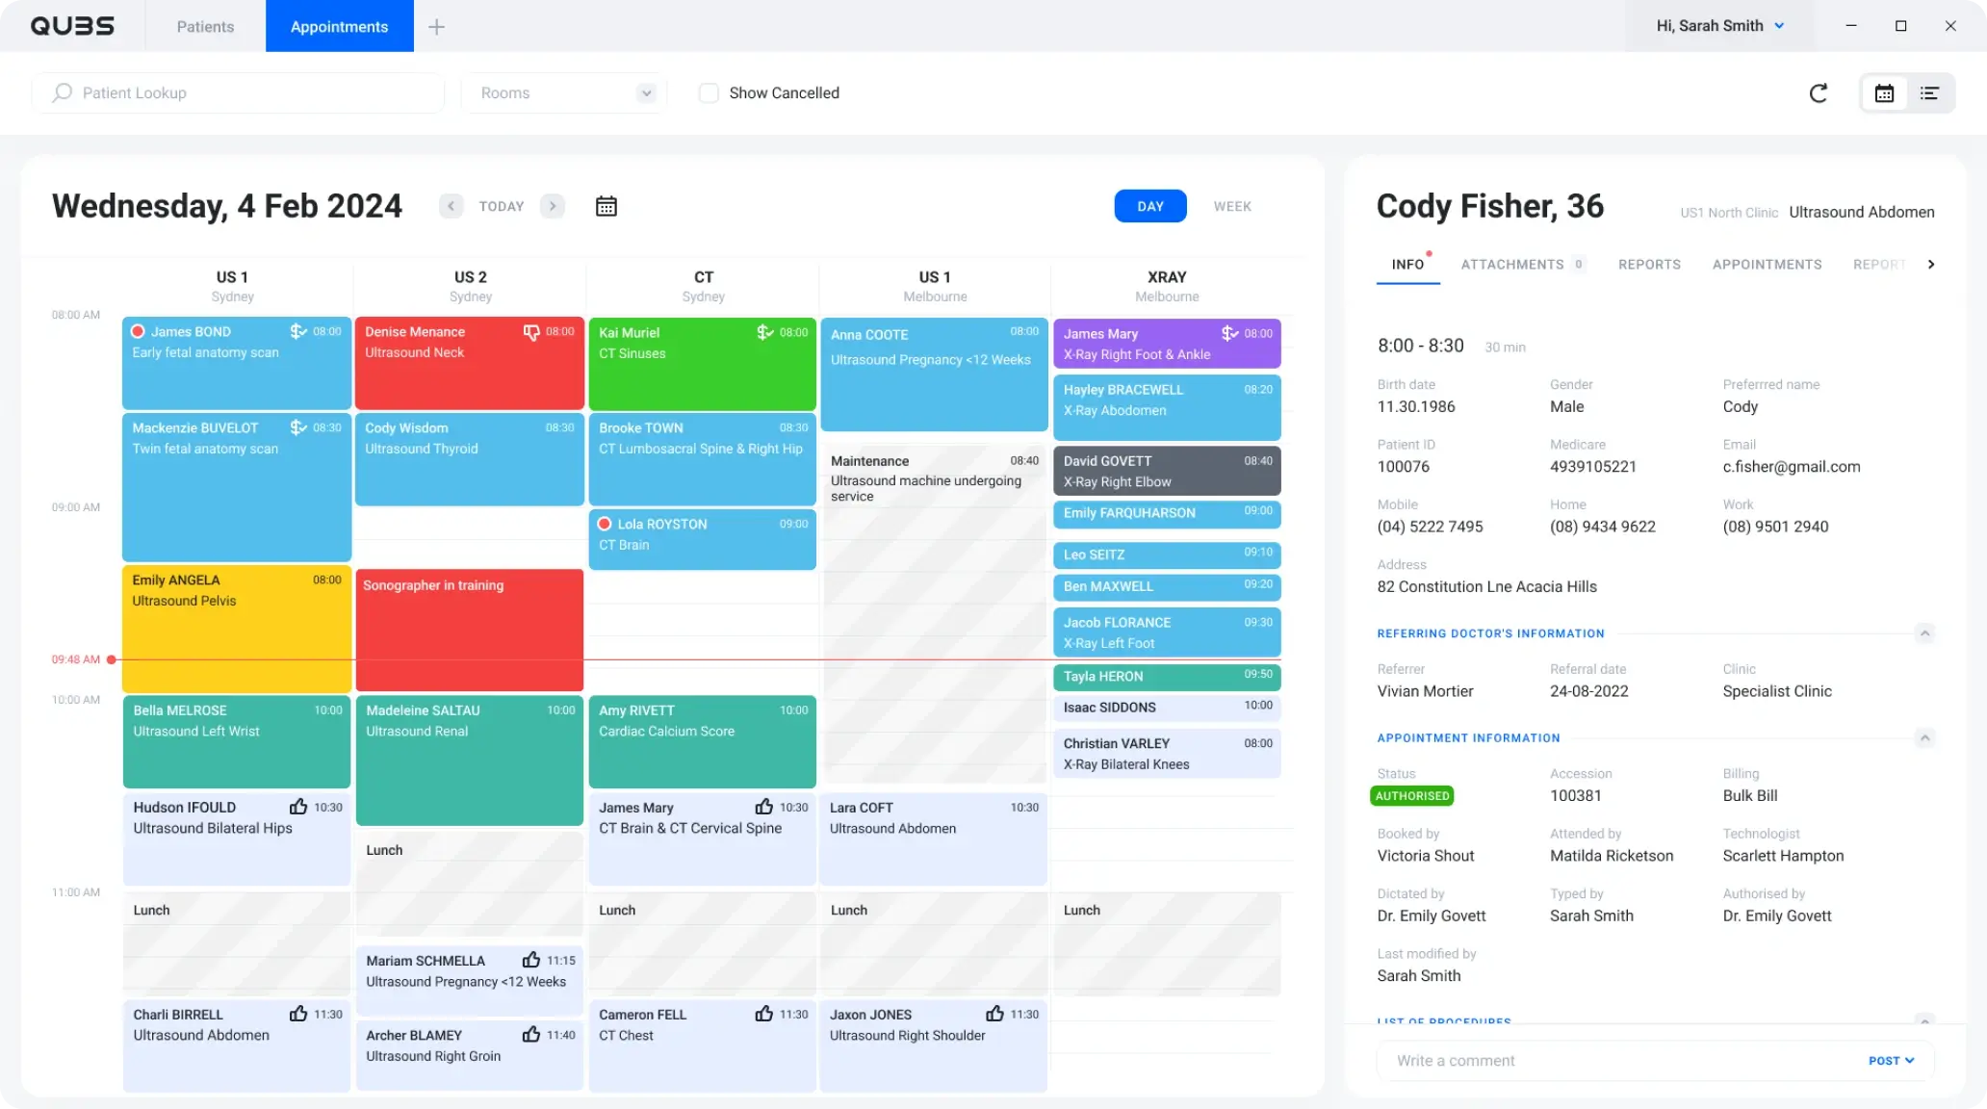Select the calendar view toggle button
The image size is (1987, 1109).
1884,93
